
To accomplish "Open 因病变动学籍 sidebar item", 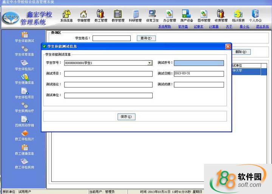I will 24,121.
